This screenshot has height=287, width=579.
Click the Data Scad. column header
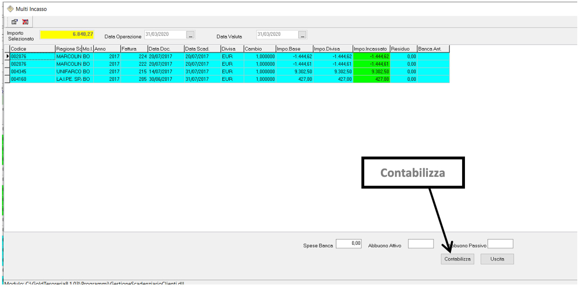(201, 49)
